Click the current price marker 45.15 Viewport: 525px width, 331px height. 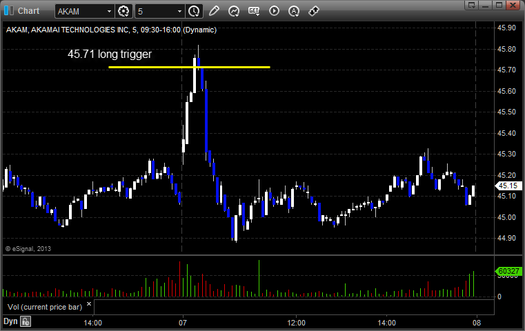coord(508,185)
